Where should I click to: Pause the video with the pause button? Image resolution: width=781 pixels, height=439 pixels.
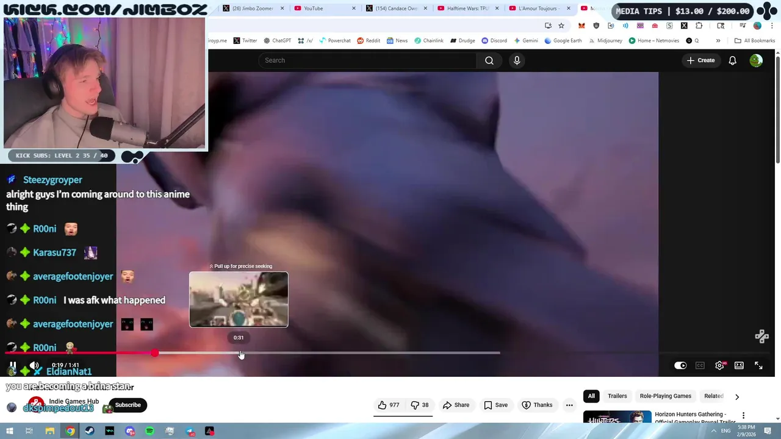click(13, 365)
